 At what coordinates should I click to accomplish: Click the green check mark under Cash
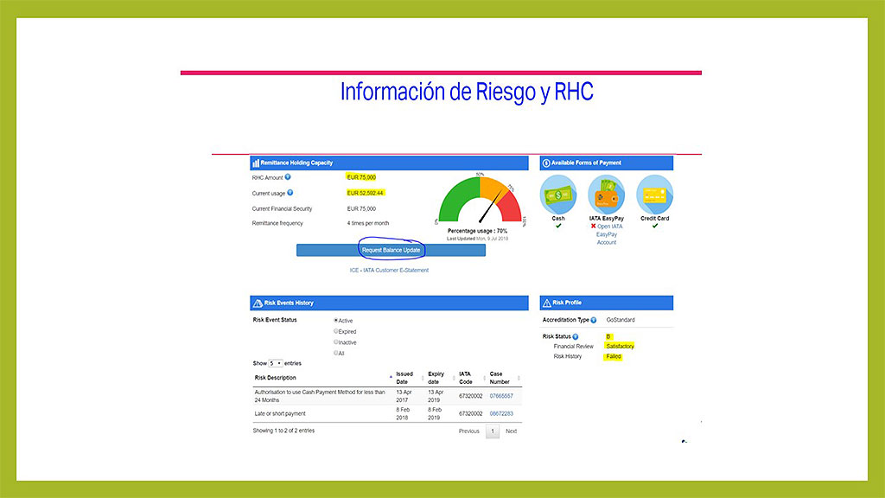coord(558,226)
